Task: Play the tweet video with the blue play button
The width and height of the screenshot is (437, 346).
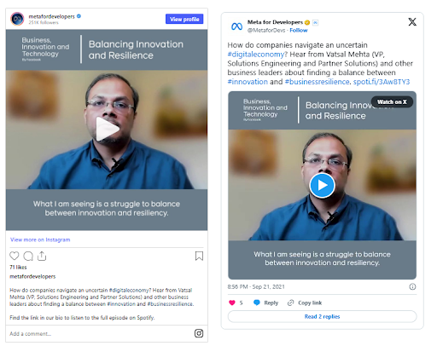Action: (x=322, y=185)
